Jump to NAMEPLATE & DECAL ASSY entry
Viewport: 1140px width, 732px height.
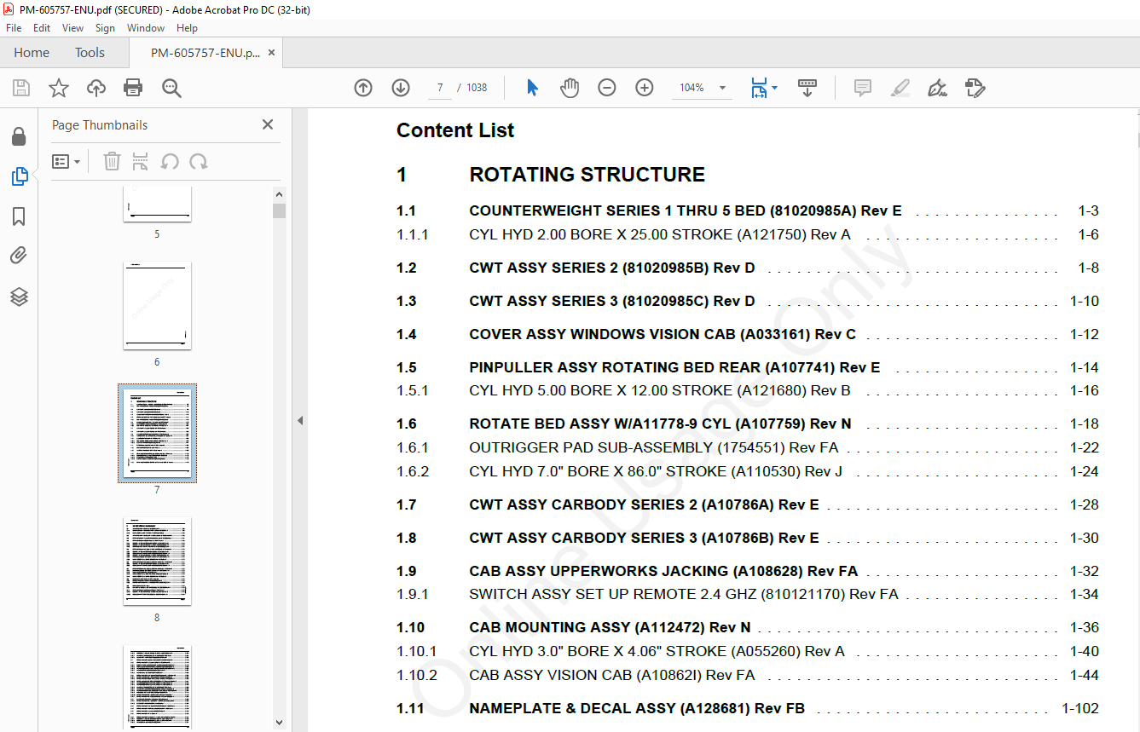click(x=747, y=708)
